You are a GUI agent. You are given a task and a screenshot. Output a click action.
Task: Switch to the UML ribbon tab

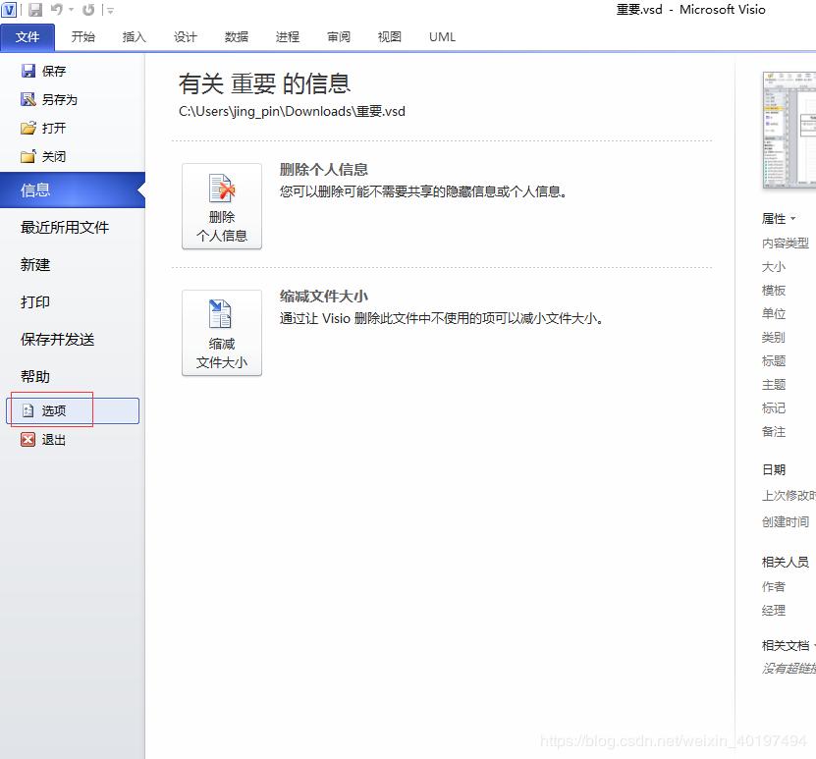tap(441, 36)
